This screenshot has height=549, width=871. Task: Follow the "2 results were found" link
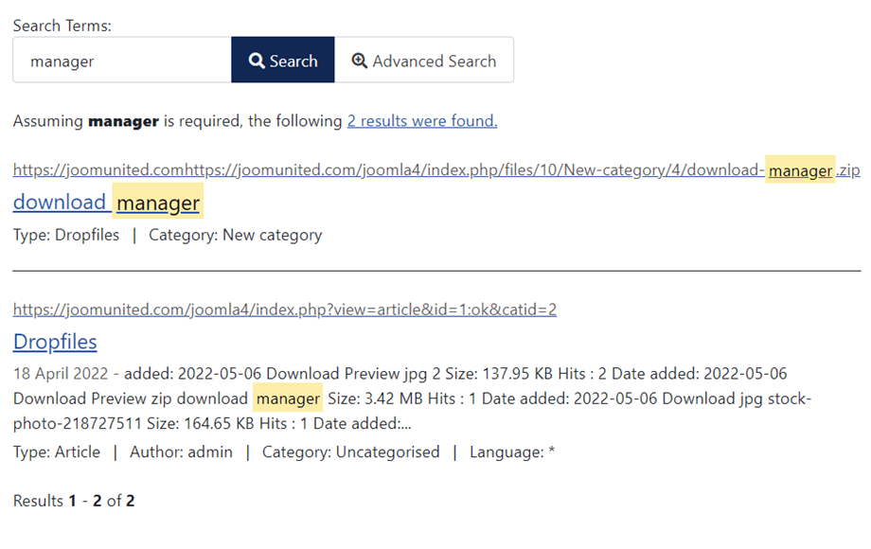421,121
